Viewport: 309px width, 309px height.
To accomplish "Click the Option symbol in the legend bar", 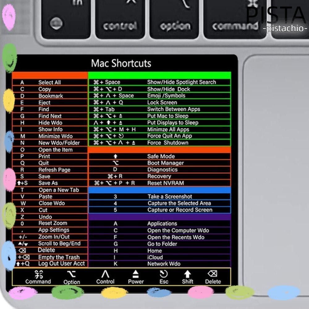I will point(71,274).
